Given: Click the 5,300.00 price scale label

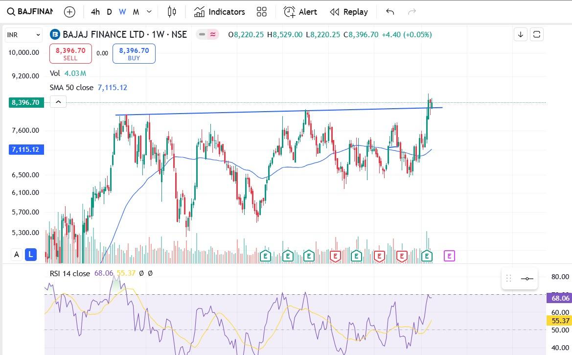Looking at the screenshot, I should (x=25, y=233).
